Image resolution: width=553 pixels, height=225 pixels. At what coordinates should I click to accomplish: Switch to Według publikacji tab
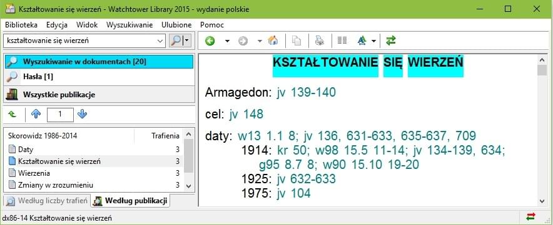coord(130,201)
